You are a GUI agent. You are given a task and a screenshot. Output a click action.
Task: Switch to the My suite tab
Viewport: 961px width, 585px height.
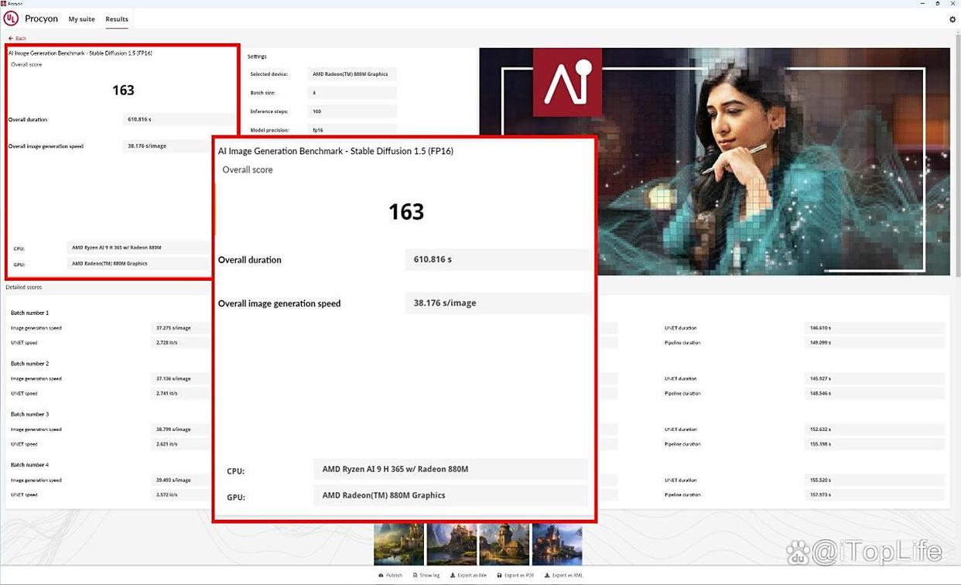pyautogui.click(x=81, y=19)
